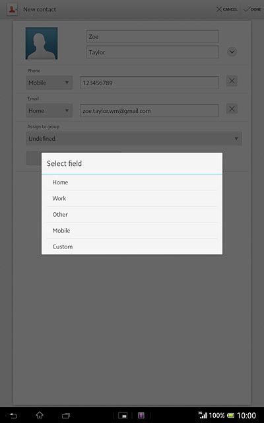The height and width of the screenshot is (423, 264).
Task: Open recent apps from navigation bar
Action: tap(66, 416)
